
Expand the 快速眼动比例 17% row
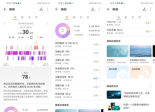point(77,70)
